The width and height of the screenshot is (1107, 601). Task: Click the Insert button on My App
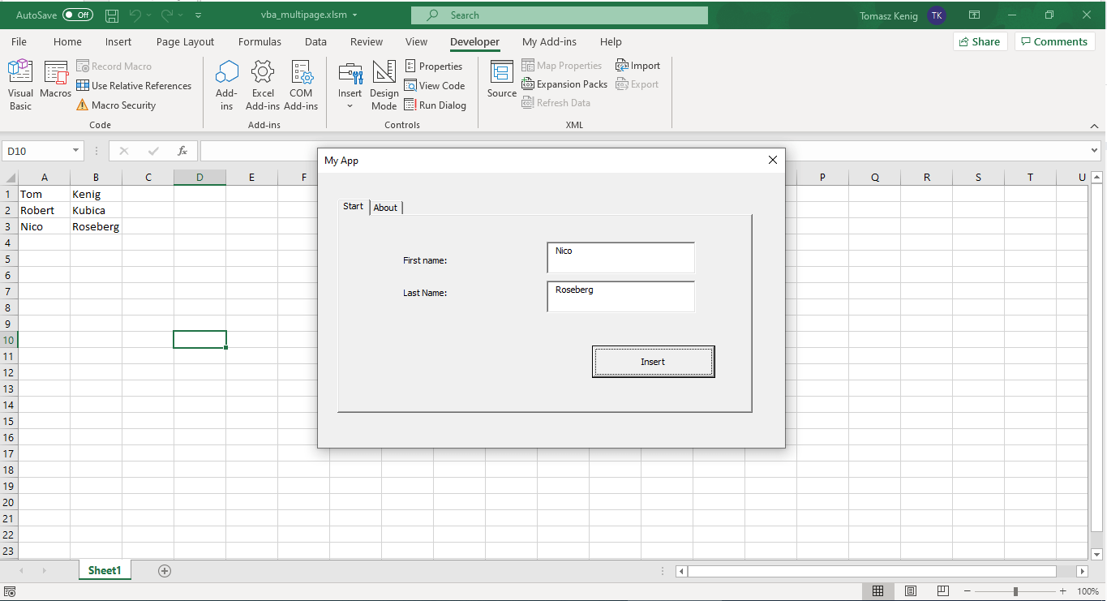[653, 362]
